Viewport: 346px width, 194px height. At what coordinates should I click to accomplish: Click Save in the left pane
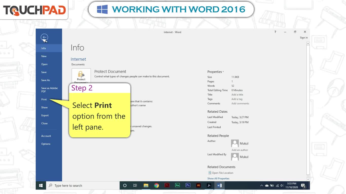tap(49, 72)
